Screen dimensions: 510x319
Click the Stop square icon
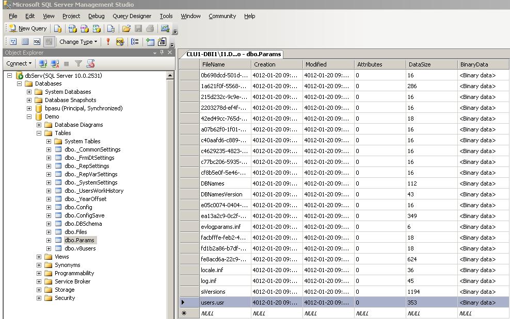pyautogui.click(x=67, y=64)
